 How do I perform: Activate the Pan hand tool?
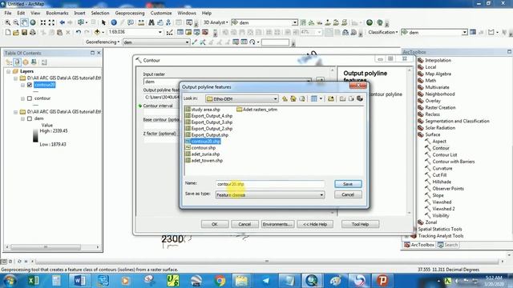pyautogui.click(x=24, y=22)
